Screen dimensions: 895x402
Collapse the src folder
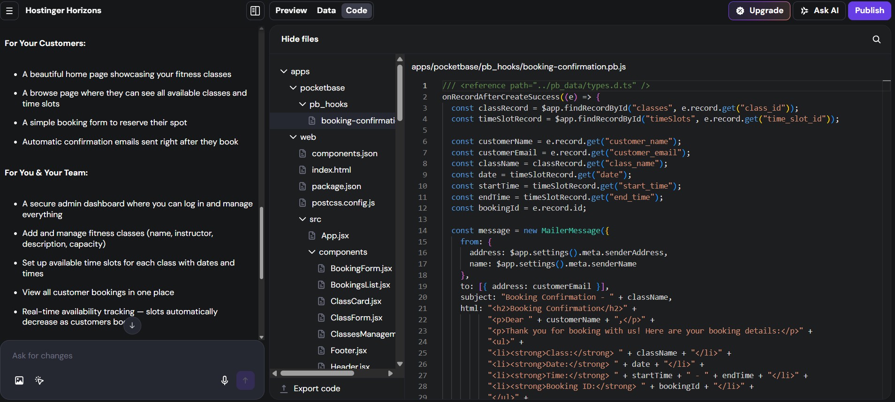point(303,219)
